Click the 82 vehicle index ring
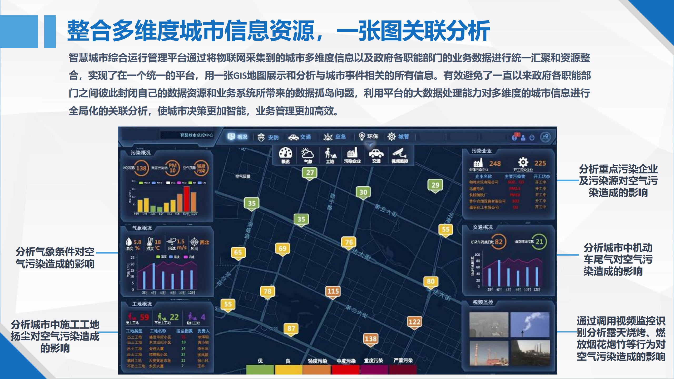674x379 pixels. click(498, 242)
